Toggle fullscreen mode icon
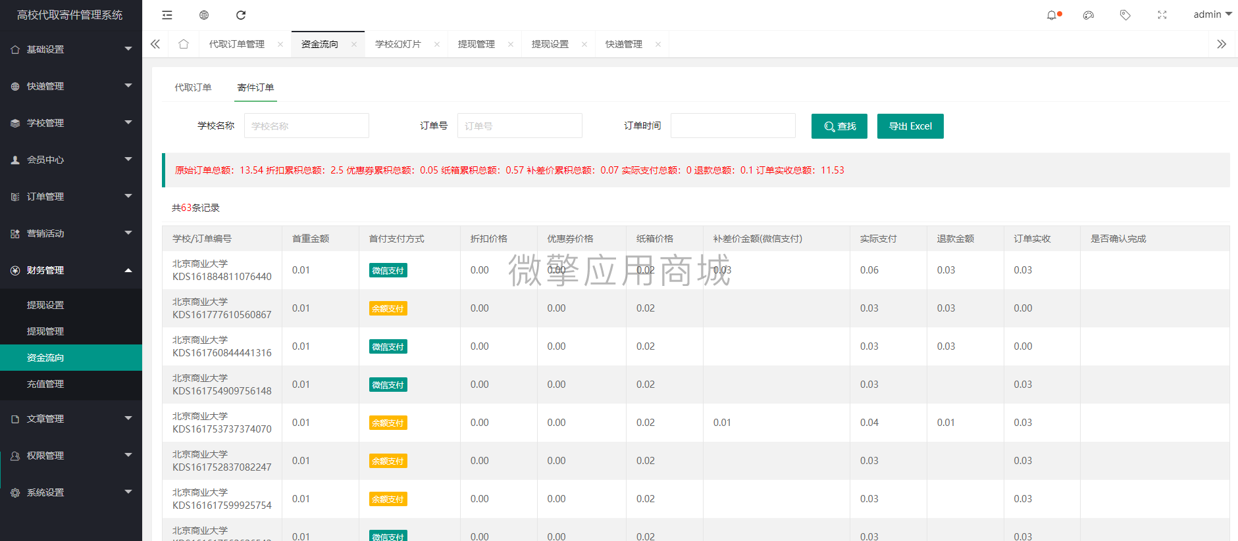The width and height of the screenshot is (1238, 541). pos(1162,15)
